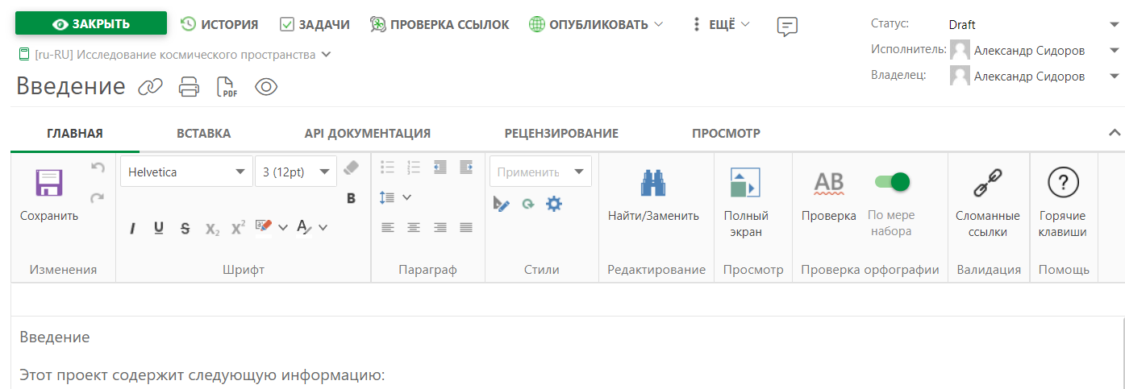Click the line spacing icon

pyautogui.click(x=388, y=197)
